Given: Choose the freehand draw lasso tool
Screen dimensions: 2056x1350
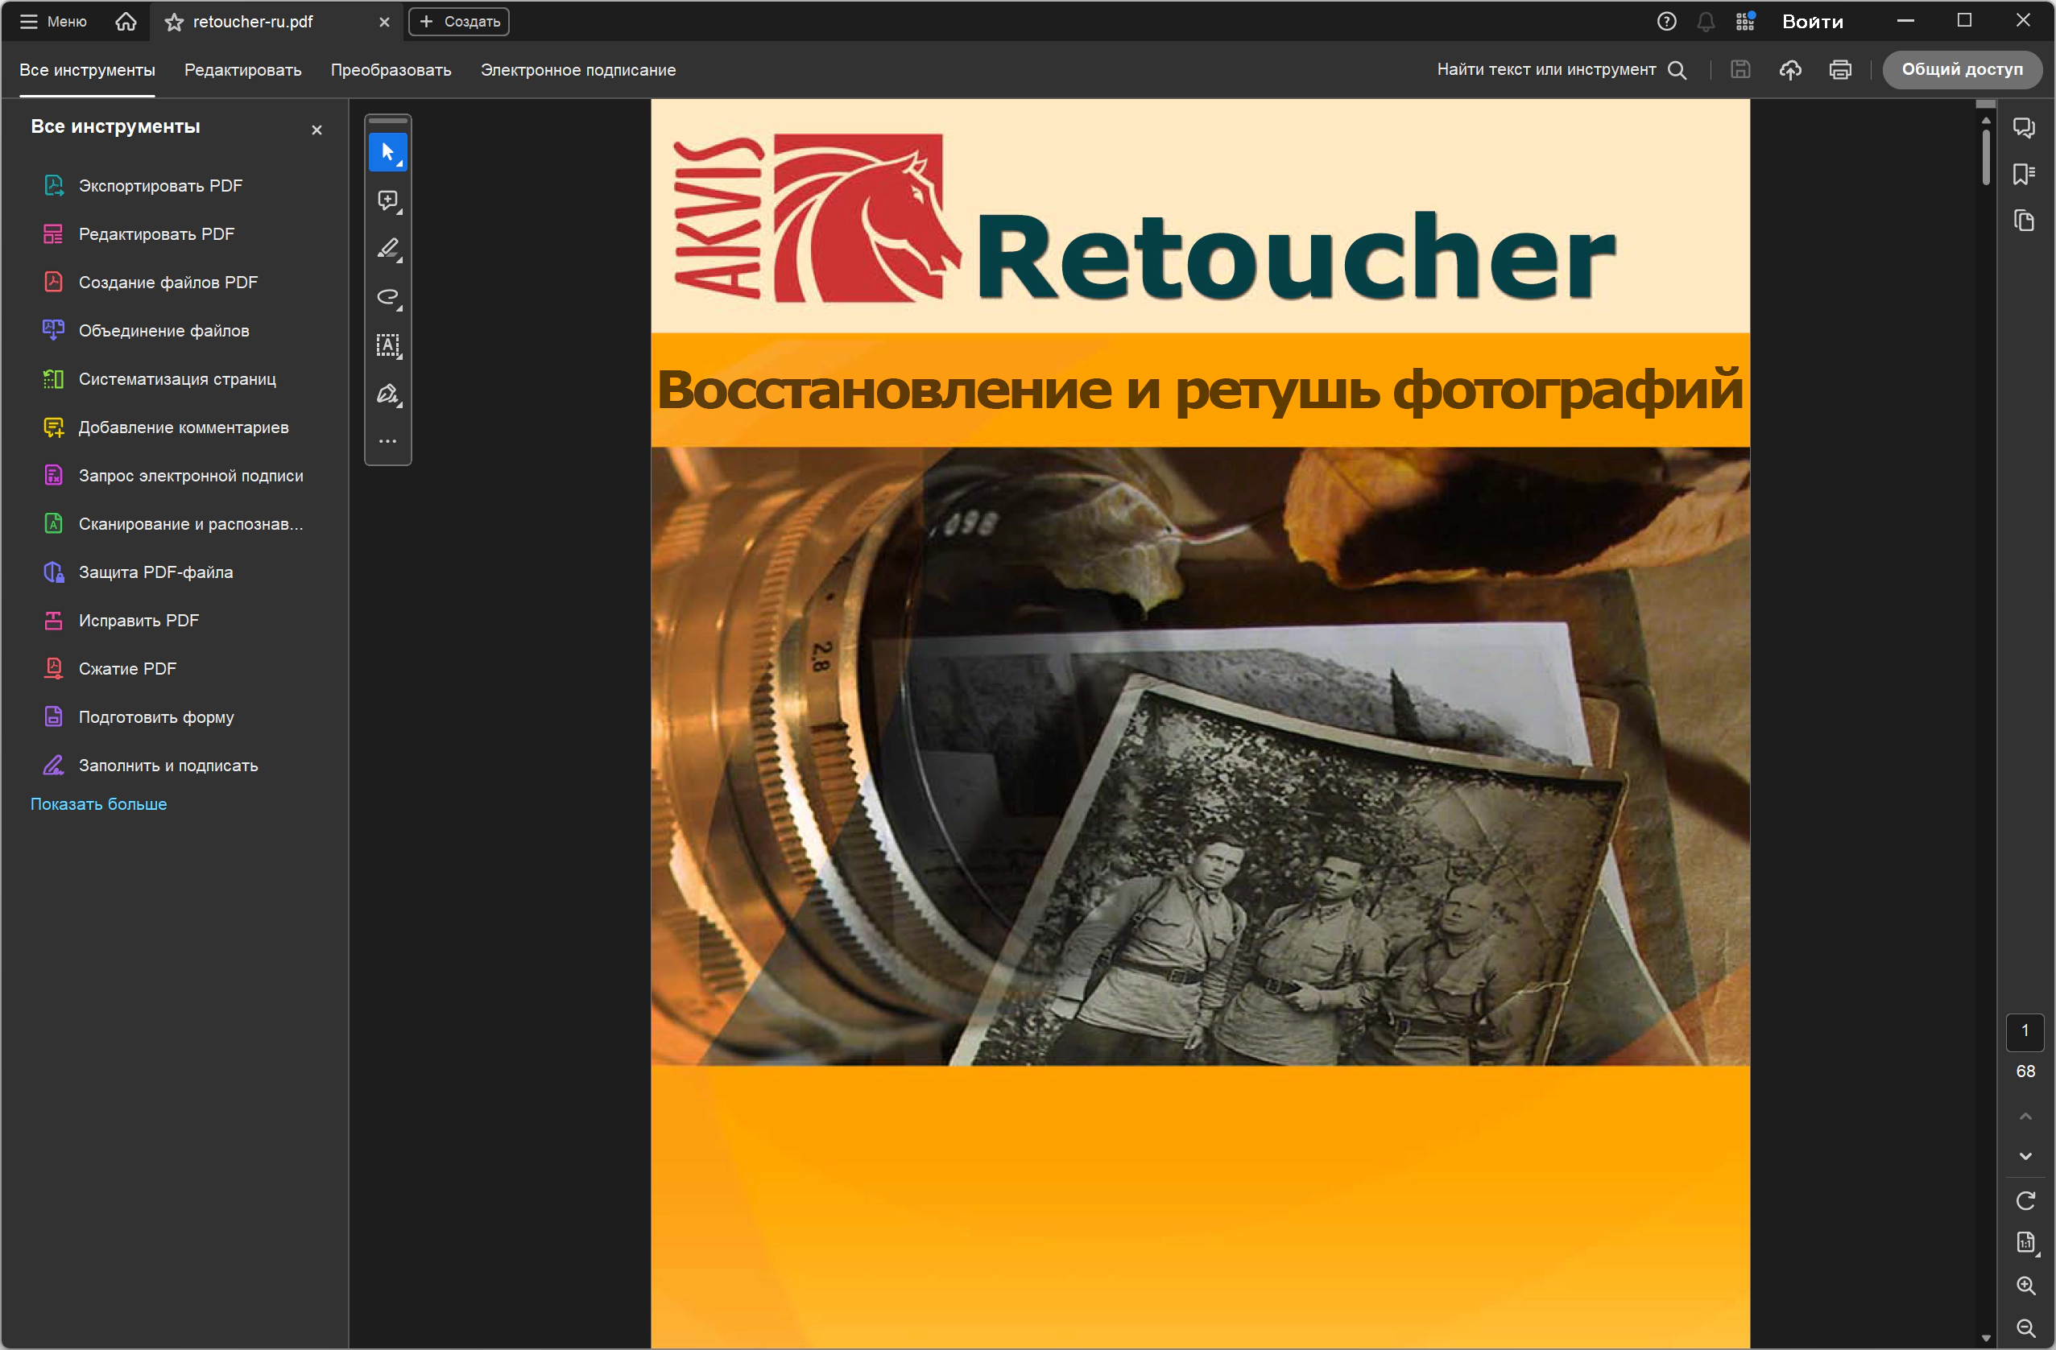Looking at the screenshot, I should click(388, 298).
